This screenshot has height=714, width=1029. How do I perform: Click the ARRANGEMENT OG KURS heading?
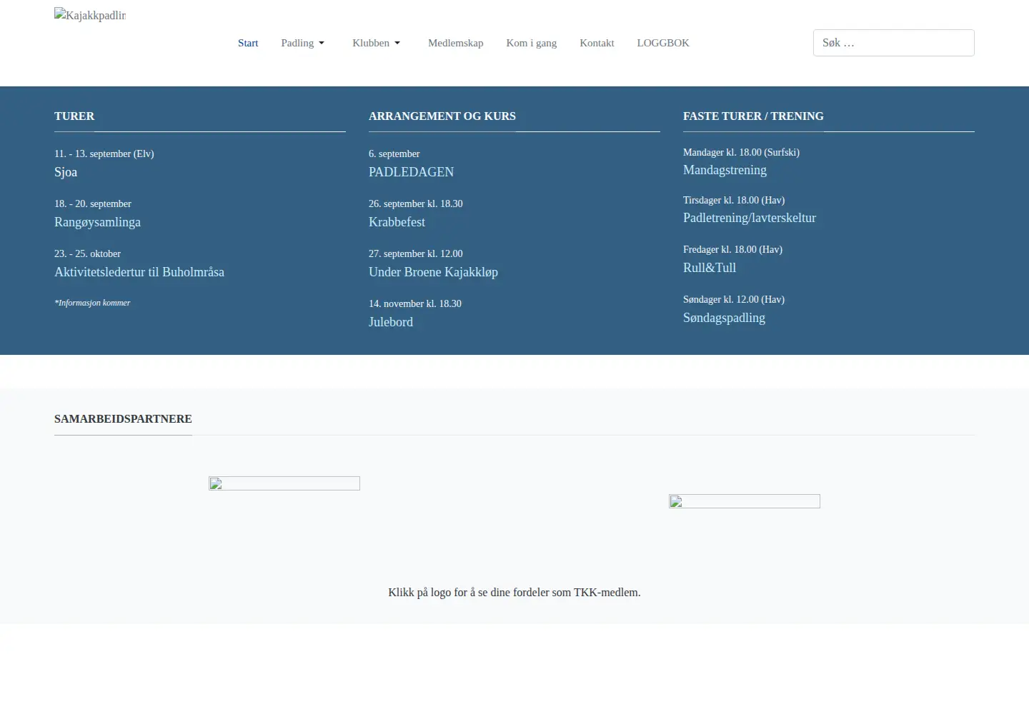(x=442, y=116)
